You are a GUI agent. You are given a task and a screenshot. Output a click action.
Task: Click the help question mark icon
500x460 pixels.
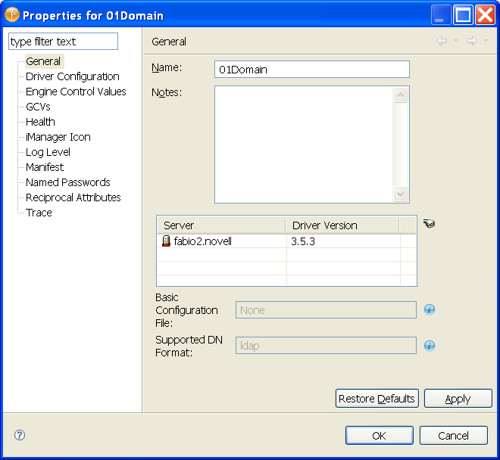click(x=20, y=435)
